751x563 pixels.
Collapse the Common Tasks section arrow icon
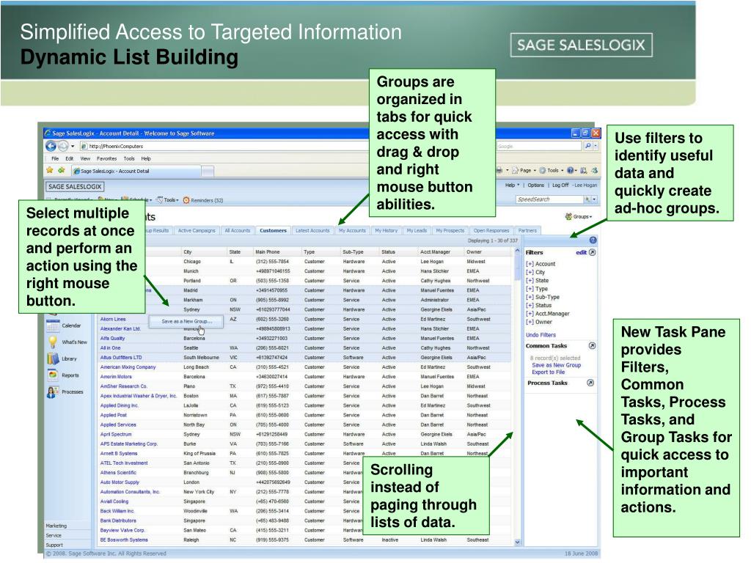pos(593,346)
